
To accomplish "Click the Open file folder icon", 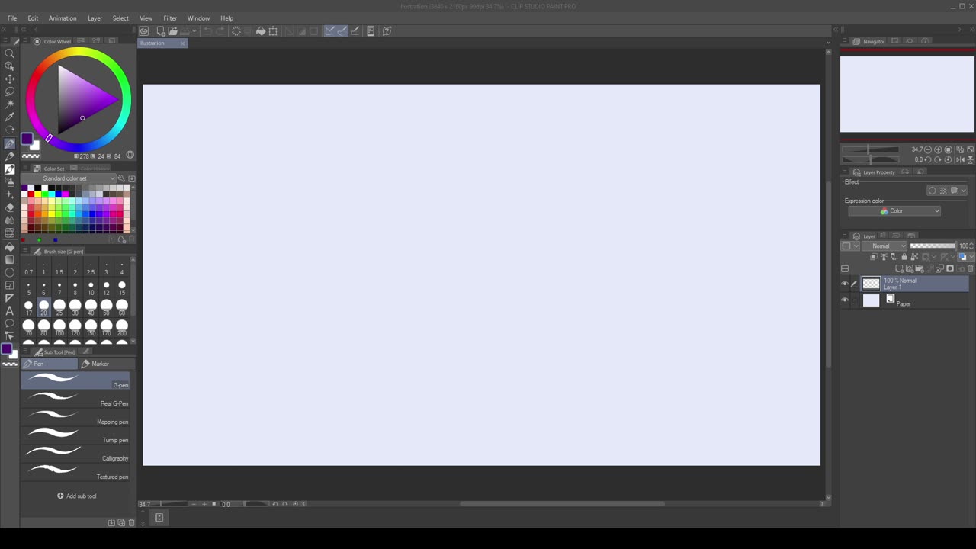I will 173,31.
